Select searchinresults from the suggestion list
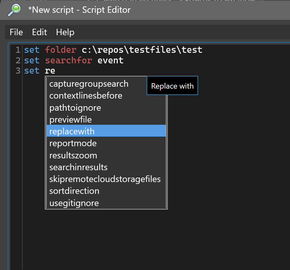 point(106,167)
